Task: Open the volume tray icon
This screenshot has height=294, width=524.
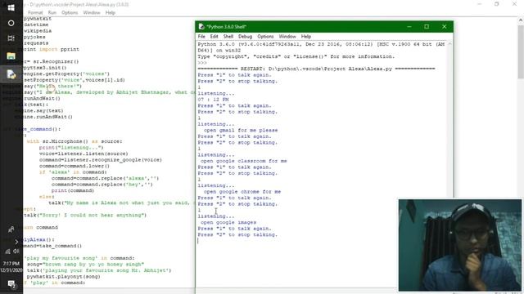Action: 16,252
